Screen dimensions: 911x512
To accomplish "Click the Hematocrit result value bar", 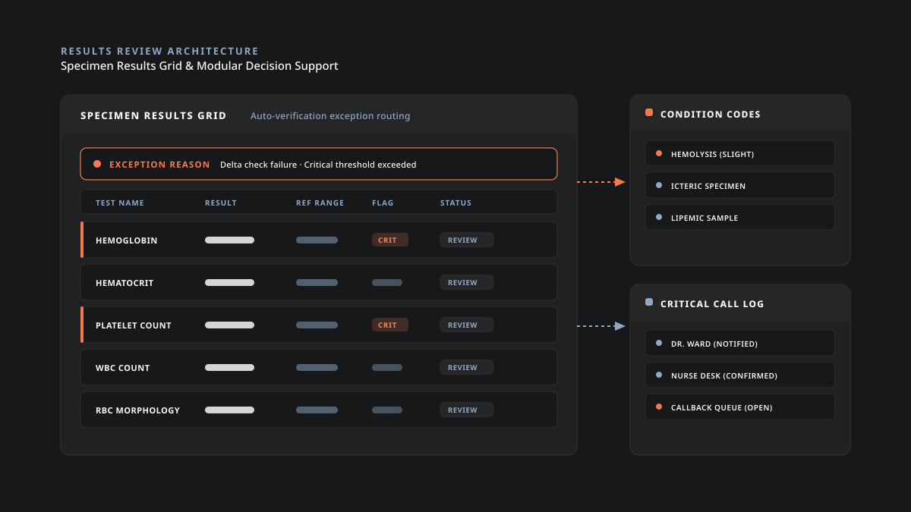I will click(229, 282).
